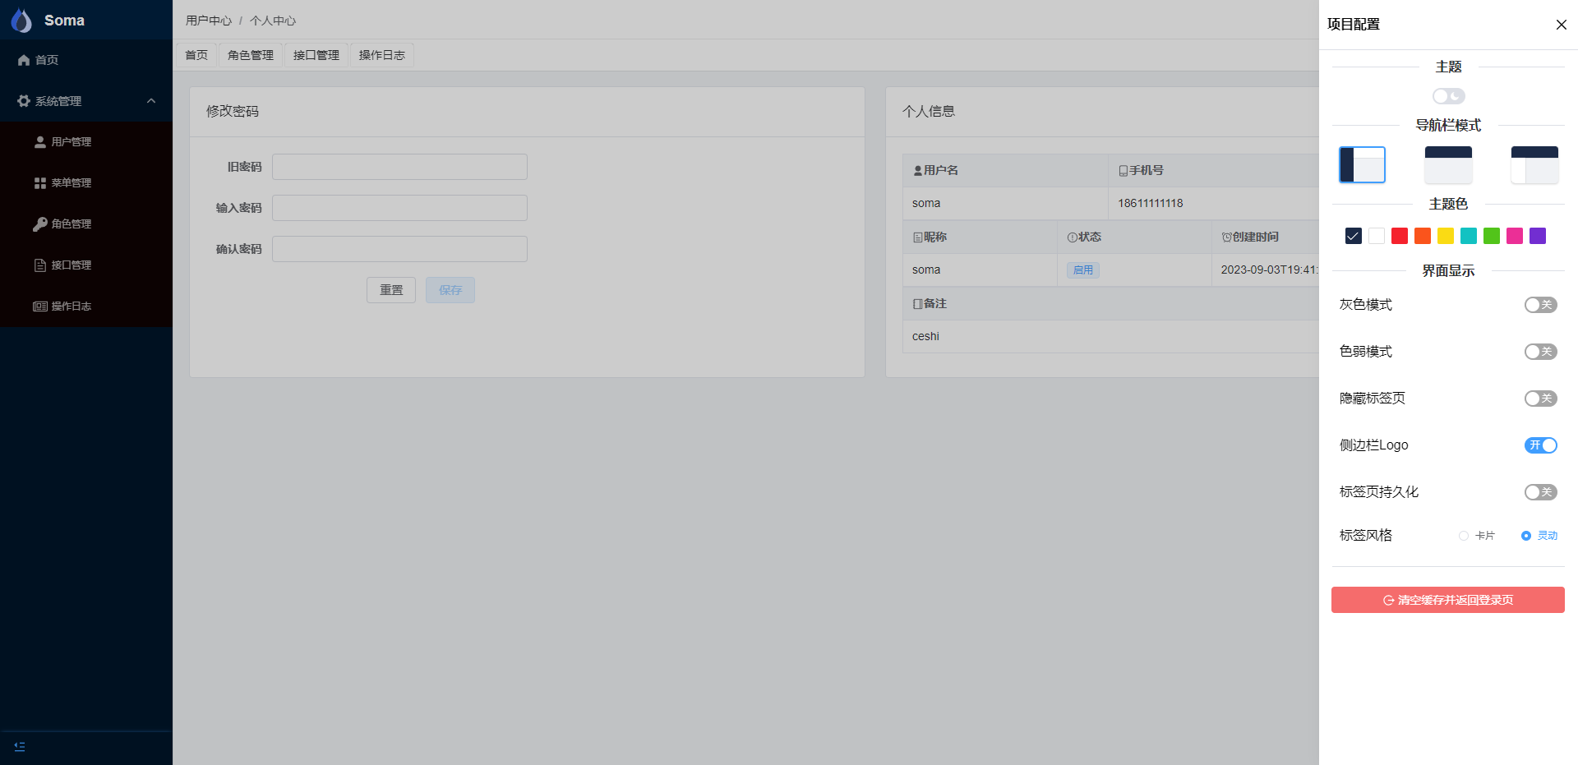Screen dimensions: 1578x765
Task: Select the mixed navigation layout thumbnail
Action: click(x=1534, y=165)
